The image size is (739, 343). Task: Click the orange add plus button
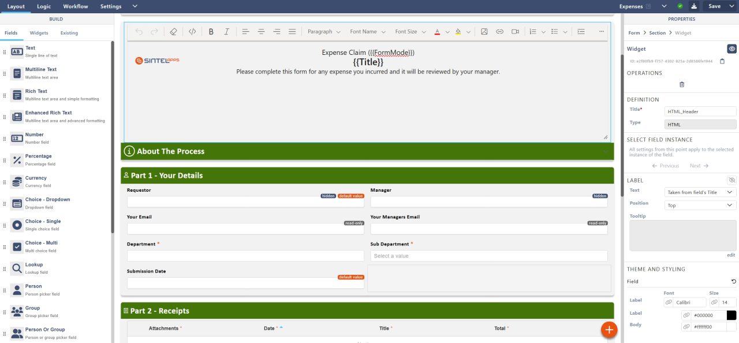point(609,329)
